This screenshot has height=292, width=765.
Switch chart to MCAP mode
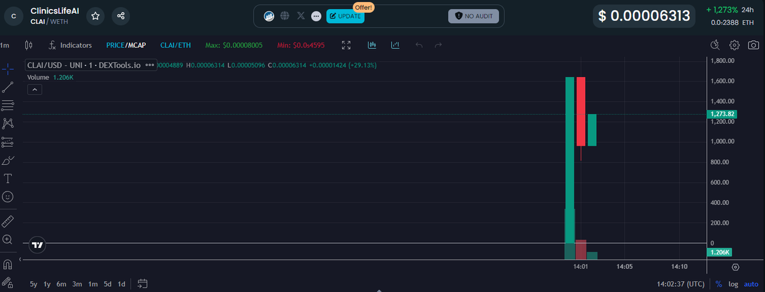(137, 45)
